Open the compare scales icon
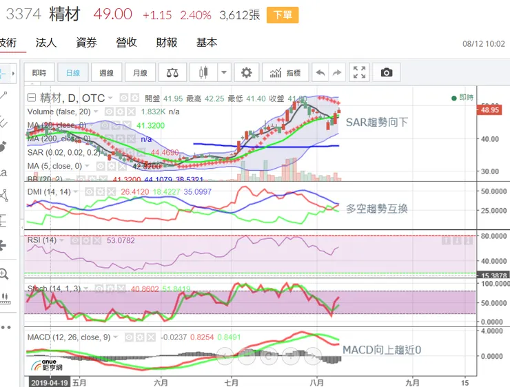The height and width of the screenshot is (387, 510). point(172,72)
